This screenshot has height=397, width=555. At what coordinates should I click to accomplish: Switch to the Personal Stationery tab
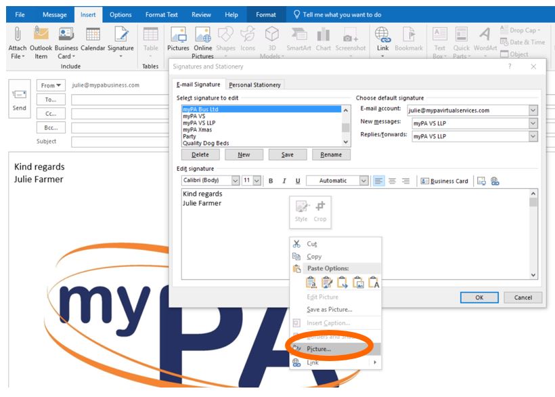click(254, 85)
